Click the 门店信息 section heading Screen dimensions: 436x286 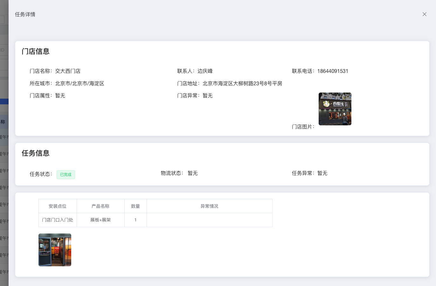(x=36, y=52)
